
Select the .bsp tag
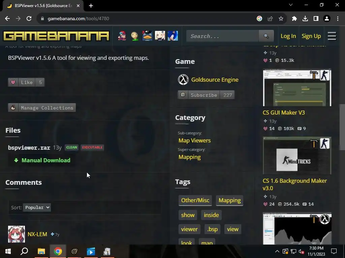[x=212, y=229]
